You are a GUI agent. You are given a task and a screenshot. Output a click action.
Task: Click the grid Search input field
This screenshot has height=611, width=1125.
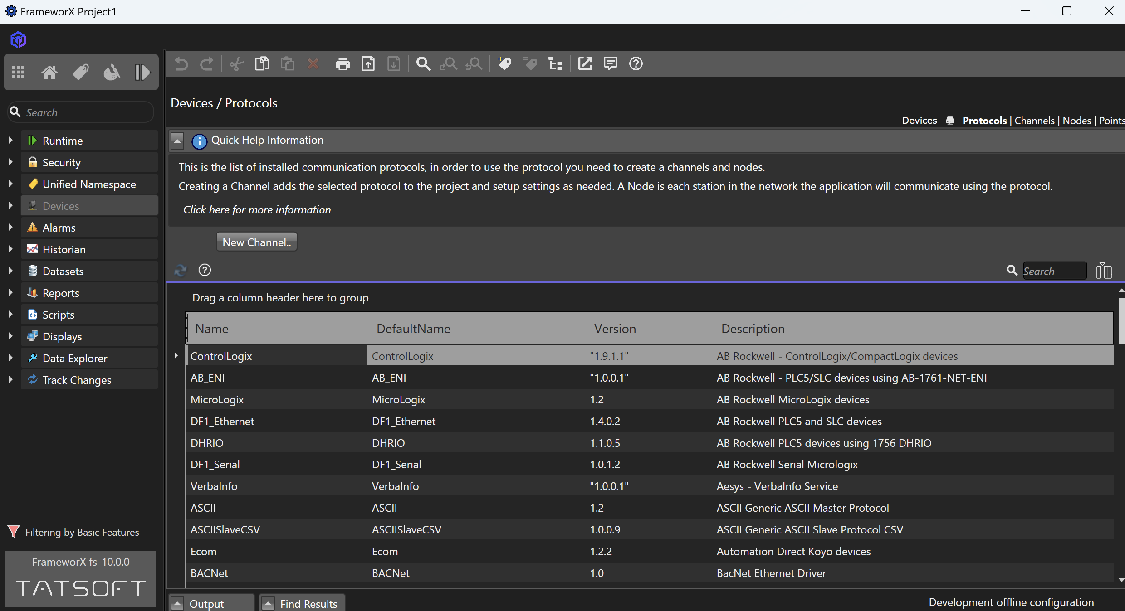(1055, 271)
